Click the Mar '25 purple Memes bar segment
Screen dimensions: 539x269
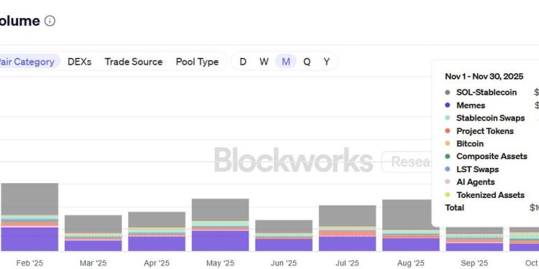pyautogui.click(x=93, y=245)
